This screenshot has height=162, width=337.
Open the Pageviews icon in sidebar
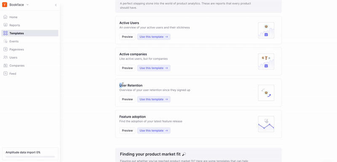(x=5, y=50)
